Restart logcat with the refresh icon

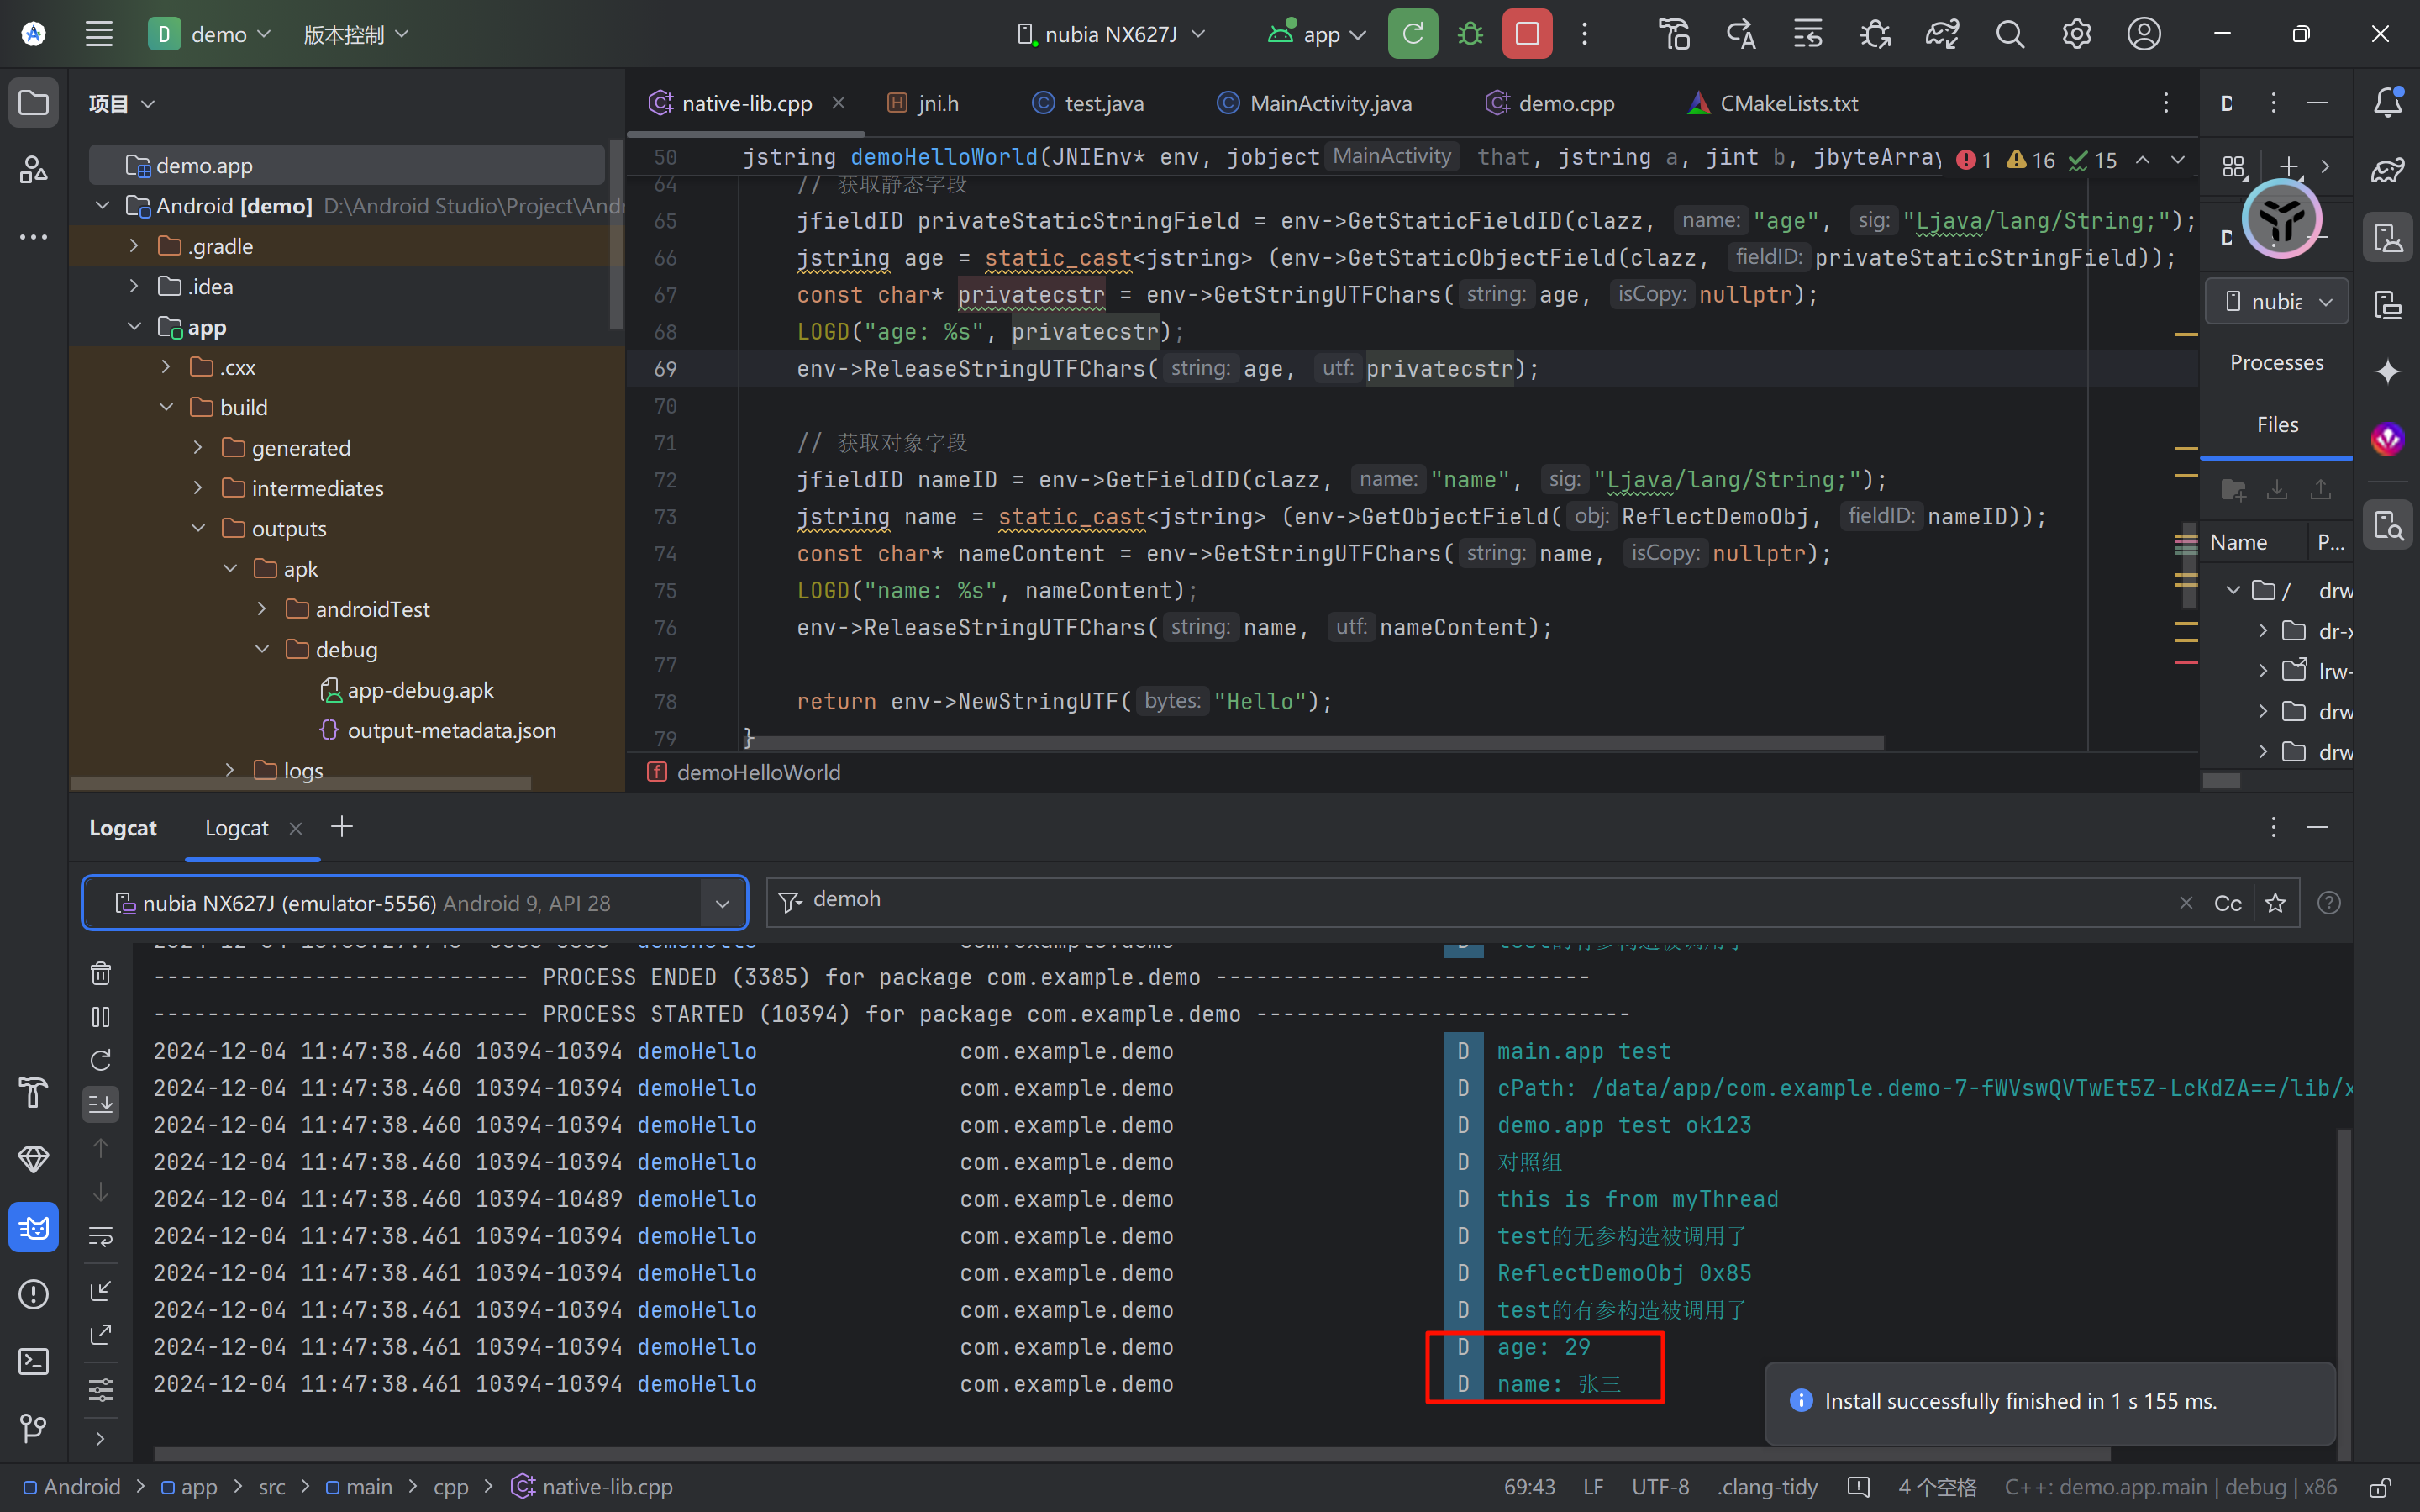101,1060
